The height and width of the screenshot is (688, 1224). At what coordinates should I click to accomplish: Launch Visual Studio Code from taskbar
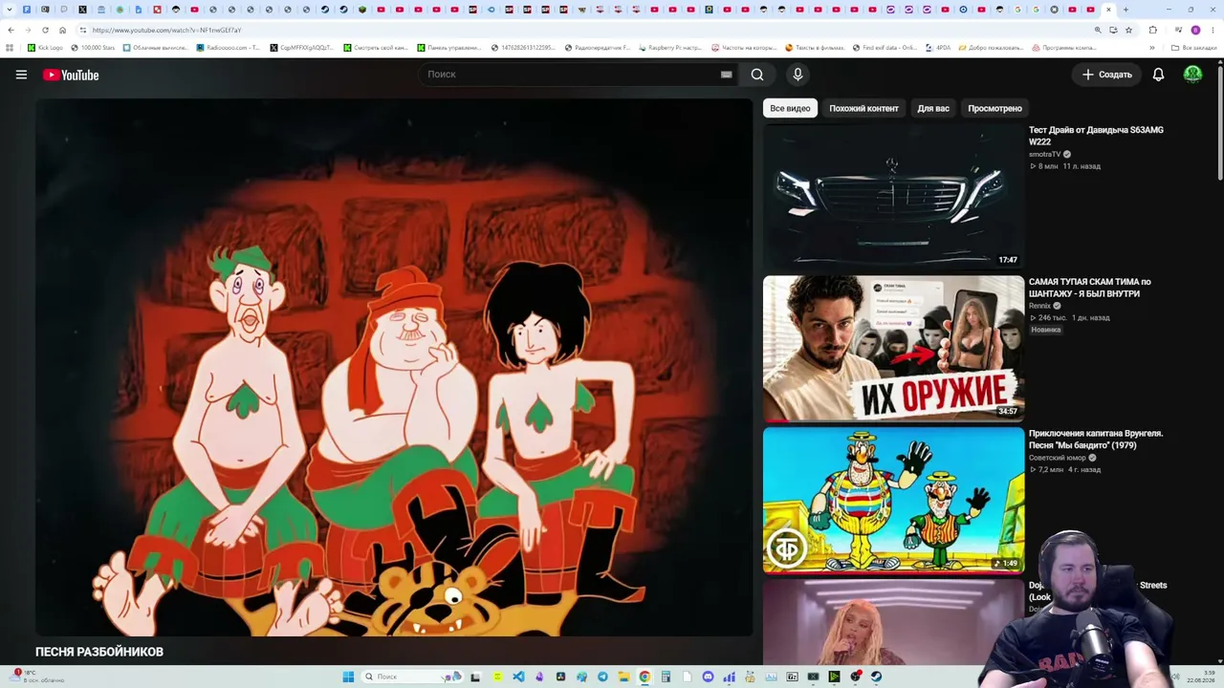(x=518, y=677)
